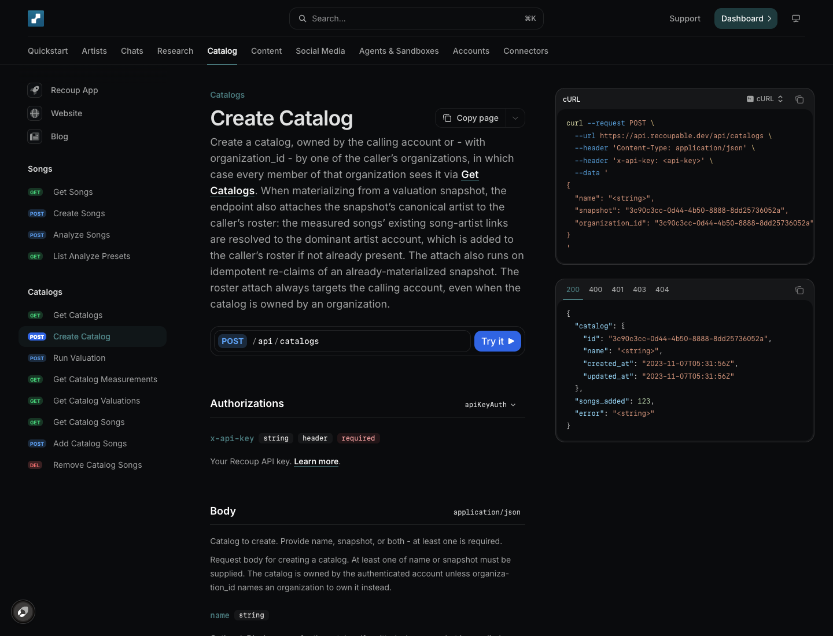Viewport: 833px width, 636px height.
Task: Show the 400 response example
Action: pyautogui.click(x=596, y=290)
